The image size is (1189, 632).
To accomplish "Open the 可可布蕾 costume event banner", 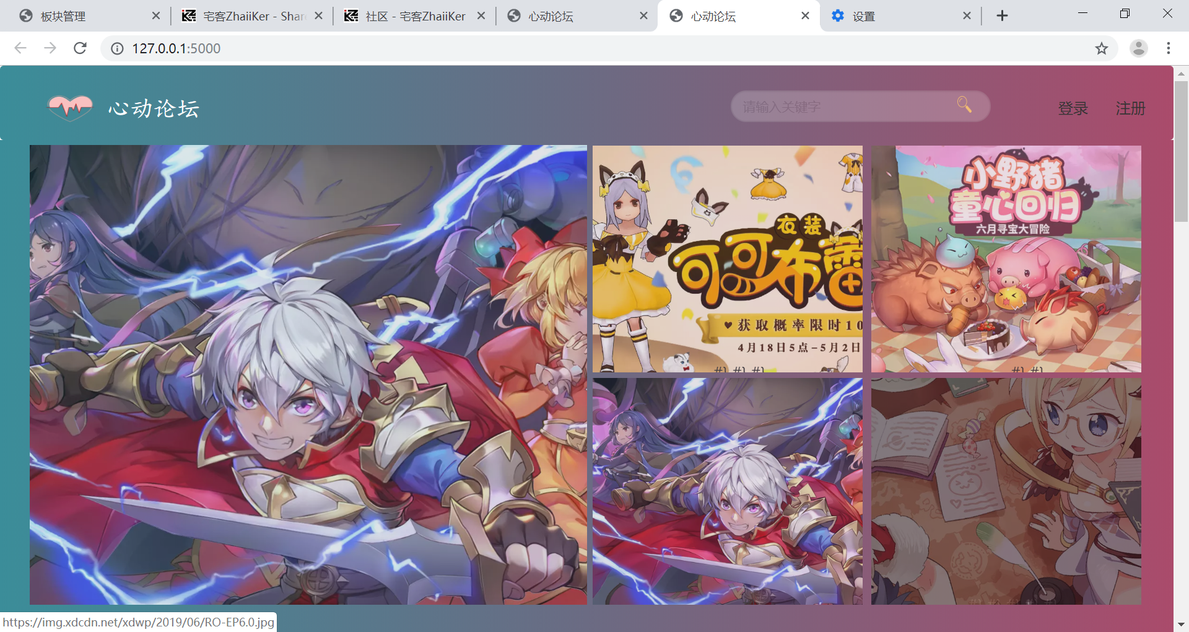I will click(x=727, y=259).
